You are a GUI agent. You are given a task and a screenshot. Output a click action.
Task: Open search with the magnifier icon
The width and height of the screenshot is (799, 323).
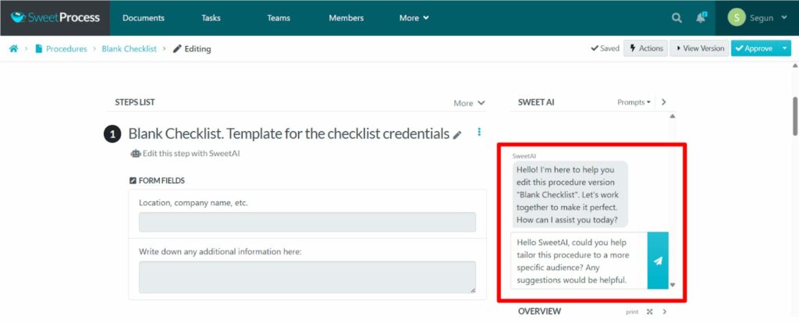(676, 18)
